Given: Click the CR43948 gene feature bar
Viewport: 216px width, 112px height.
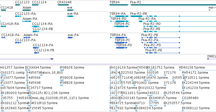Looking at the screenshot, I should pos(61,5).
